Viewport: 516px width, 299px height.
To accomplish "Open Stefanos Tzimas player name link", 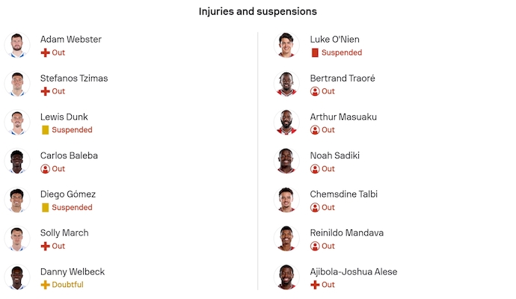I will pos(73,78).
